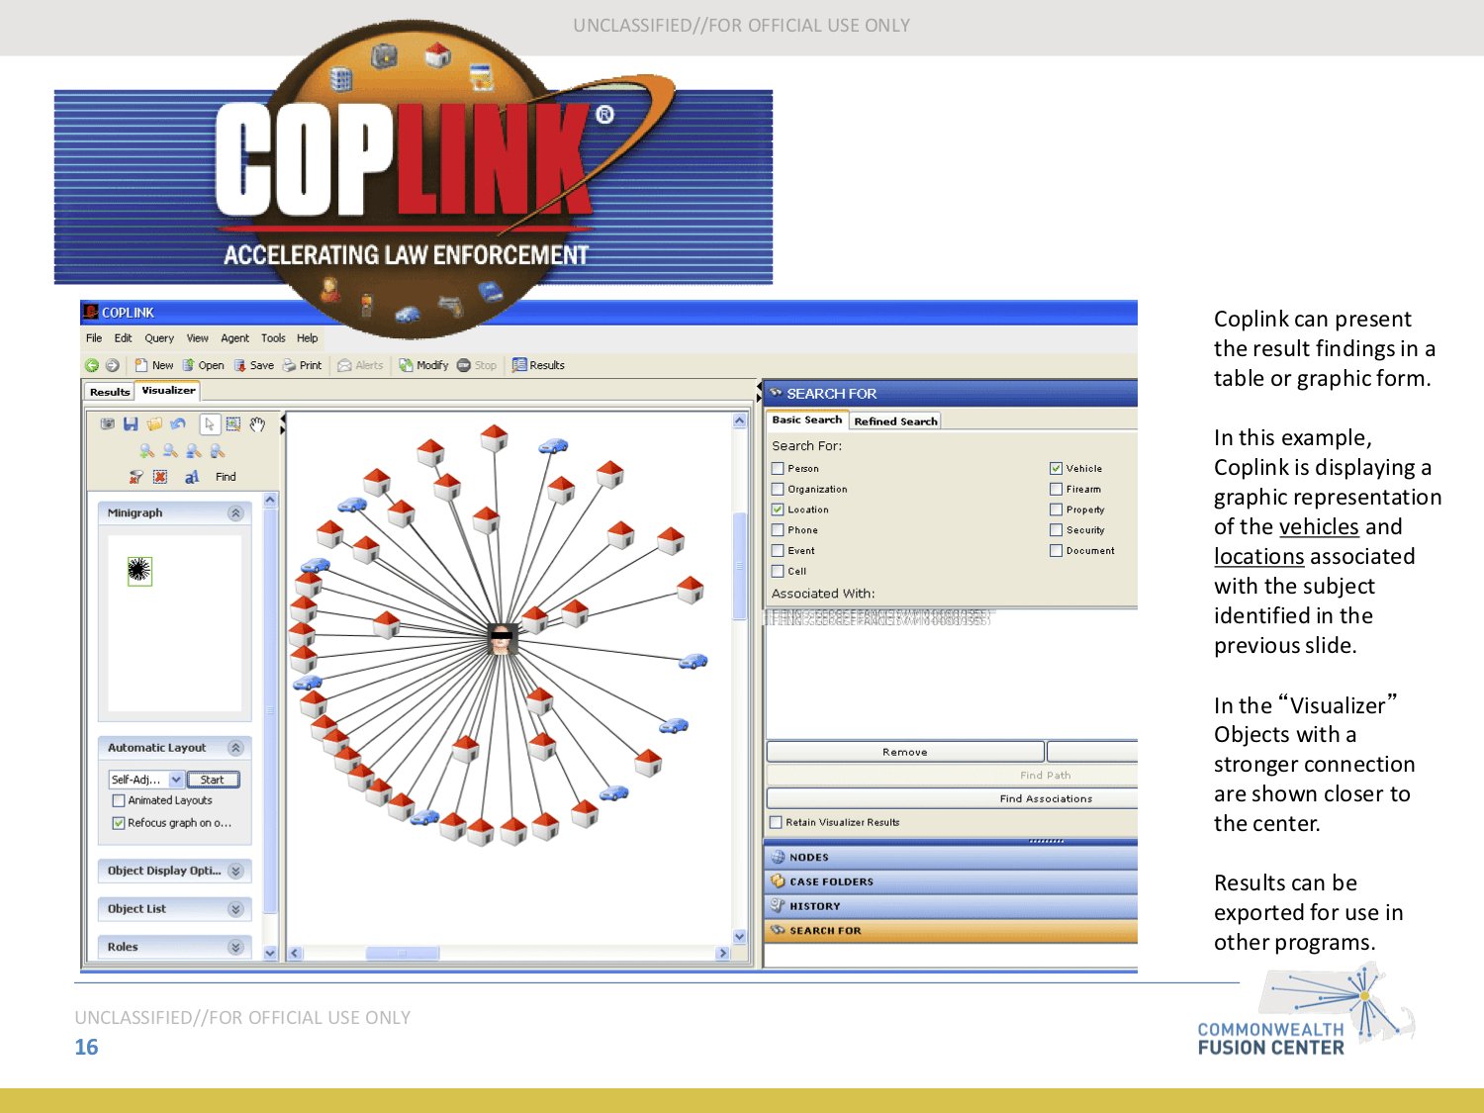Check the Event checkbox
Viewport: 1484px width, 1113px height.
pyautogui.click(x=778, y=551)
